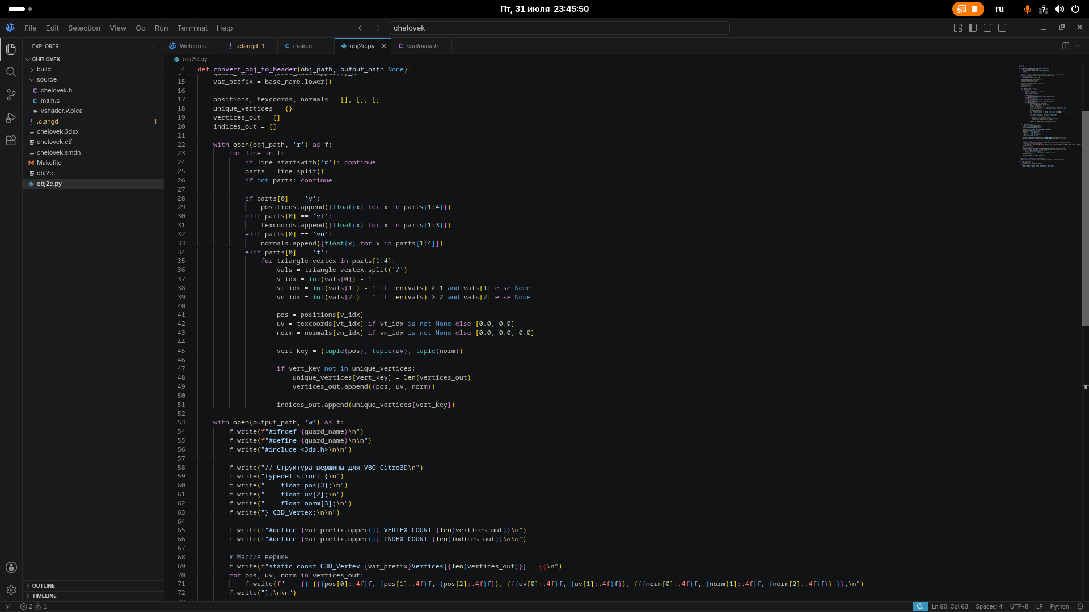This screenshot has height=612, width=1089.
Task: Open the Run and Debug view
Action: tap(11, 118)
